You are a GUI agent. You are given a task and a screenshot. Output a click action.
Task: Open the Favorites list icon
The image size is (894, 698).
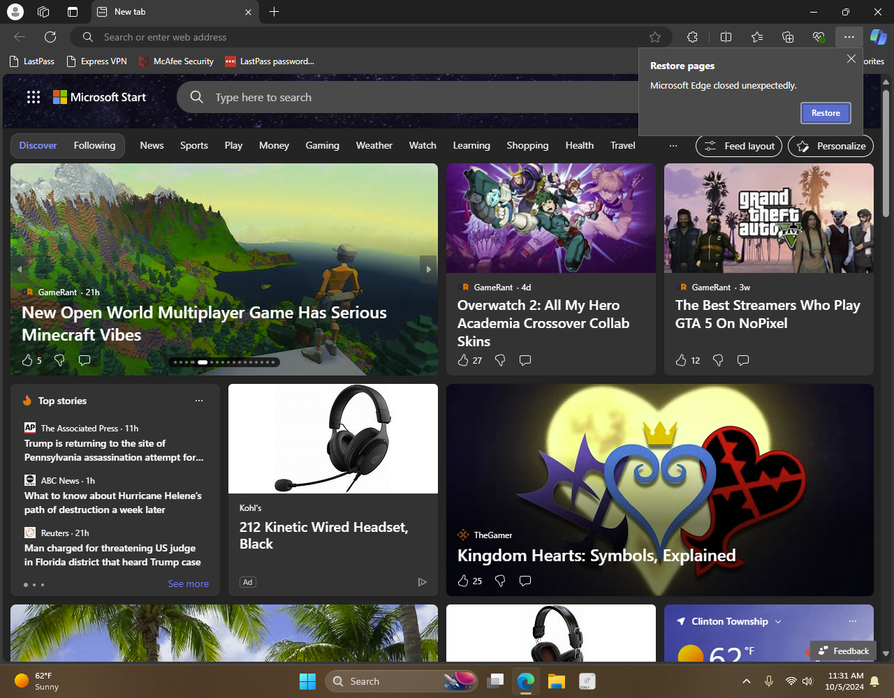coord(757,37)
